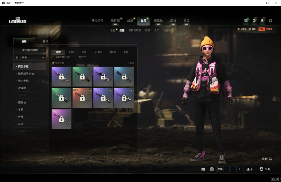Open the settings gear icon

[x=270, y=21]
